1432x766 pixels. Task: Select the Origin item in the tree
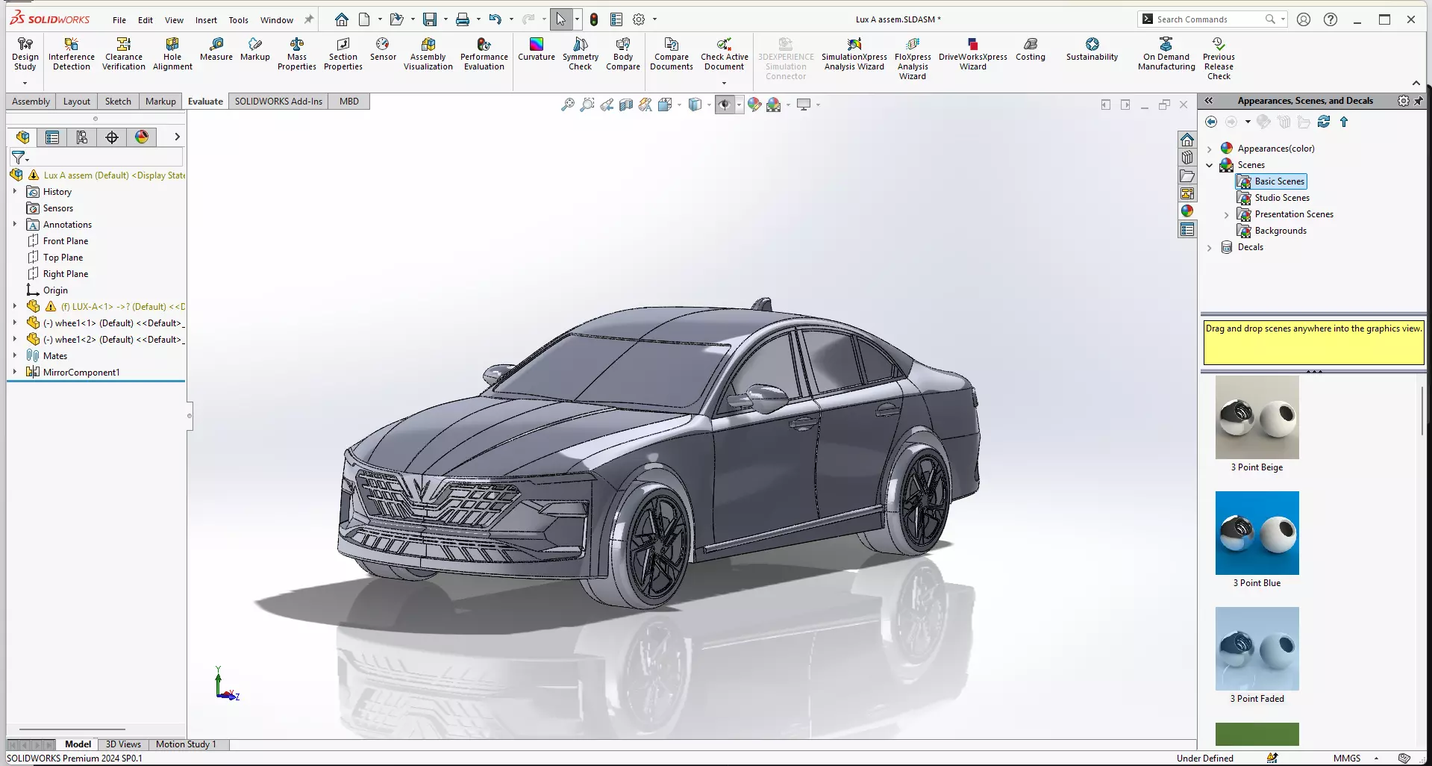coord(55,290)
